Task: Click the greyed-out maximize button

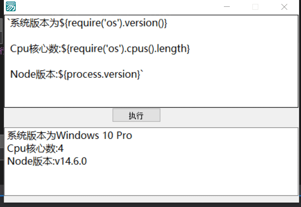Action: [255, 7]
